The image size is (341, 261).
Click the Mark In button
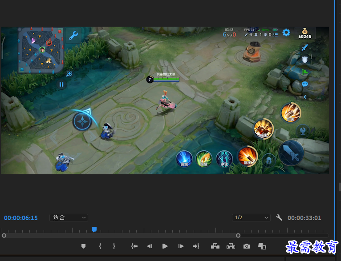pyautogui.click(x=100, y=246)
